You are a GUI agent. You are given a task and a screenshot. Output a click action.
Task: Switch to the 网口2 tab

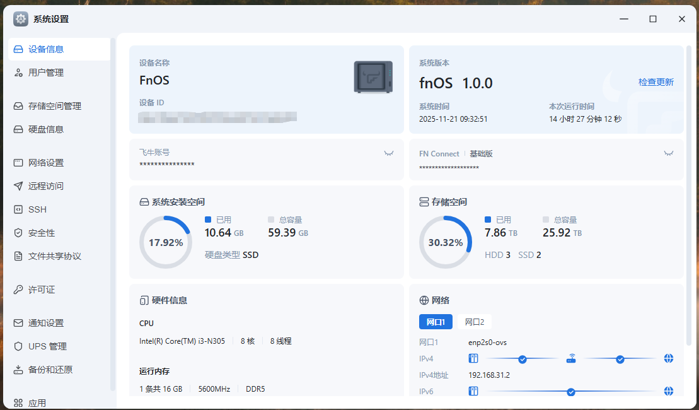pyautogui.click(x=475, y=322)
